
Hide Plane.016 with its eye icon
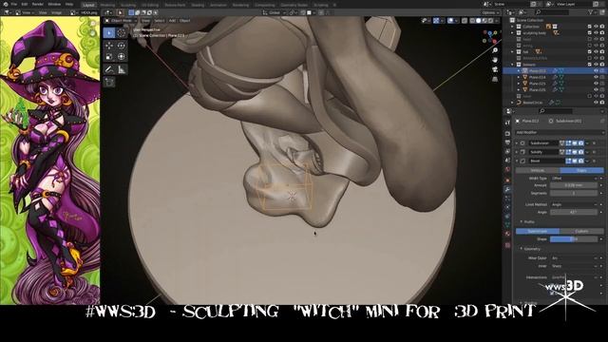(x=596, y=89)
